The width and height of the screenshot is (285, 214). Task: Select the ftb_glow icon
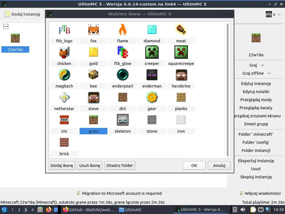coord(123,52)
